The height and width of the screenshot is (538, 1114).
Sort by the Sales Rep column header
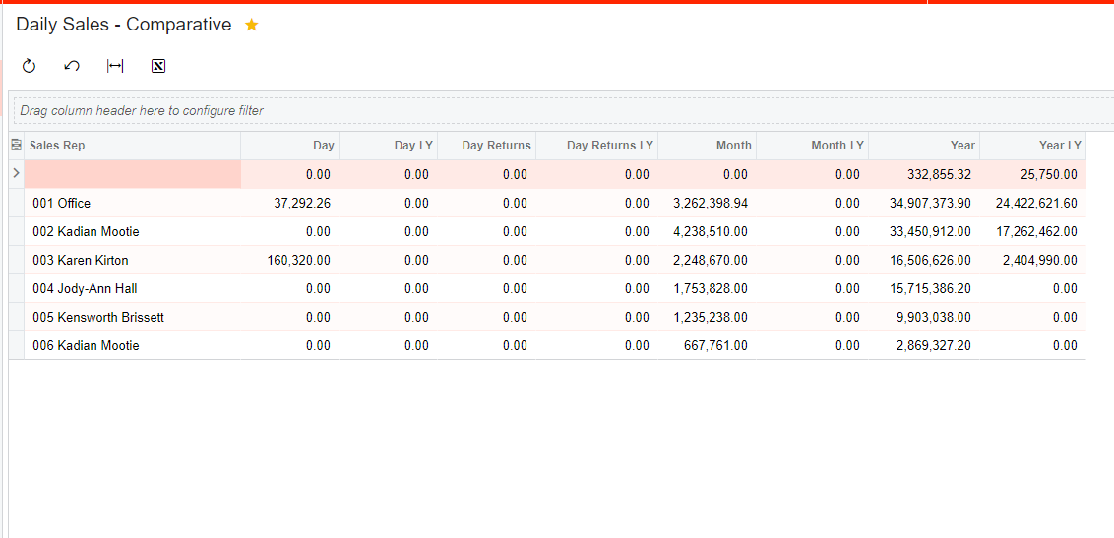[x=57, y=146]
